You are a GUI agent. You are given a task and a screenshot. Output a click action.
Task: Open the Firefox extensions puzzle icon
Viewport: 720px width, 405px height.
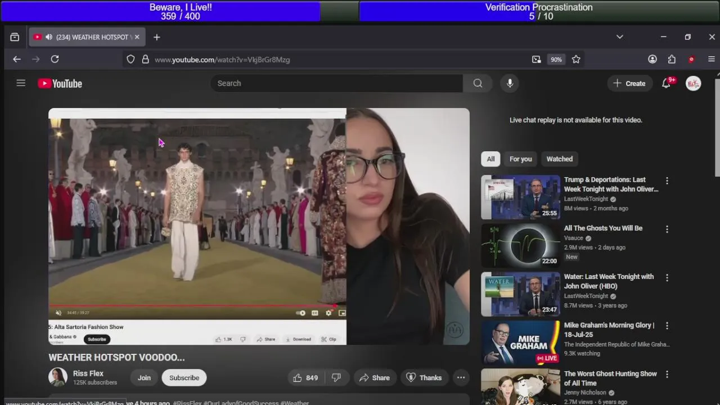pyautogui.click(x=672, y=59)
